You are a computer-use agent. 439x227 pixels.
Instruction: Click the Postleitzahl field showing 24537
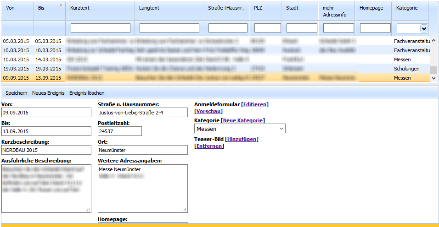[x=119, y=131]
